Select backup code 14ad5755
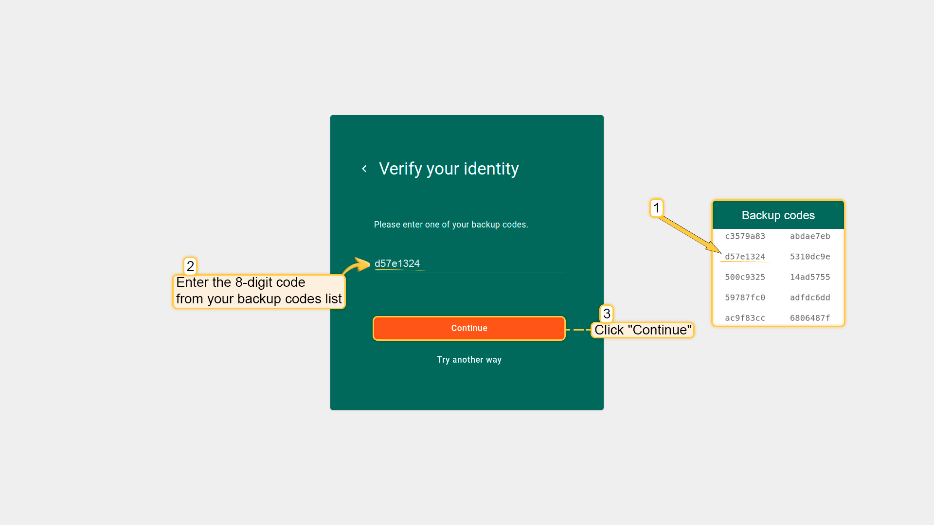 pos(810,277)
